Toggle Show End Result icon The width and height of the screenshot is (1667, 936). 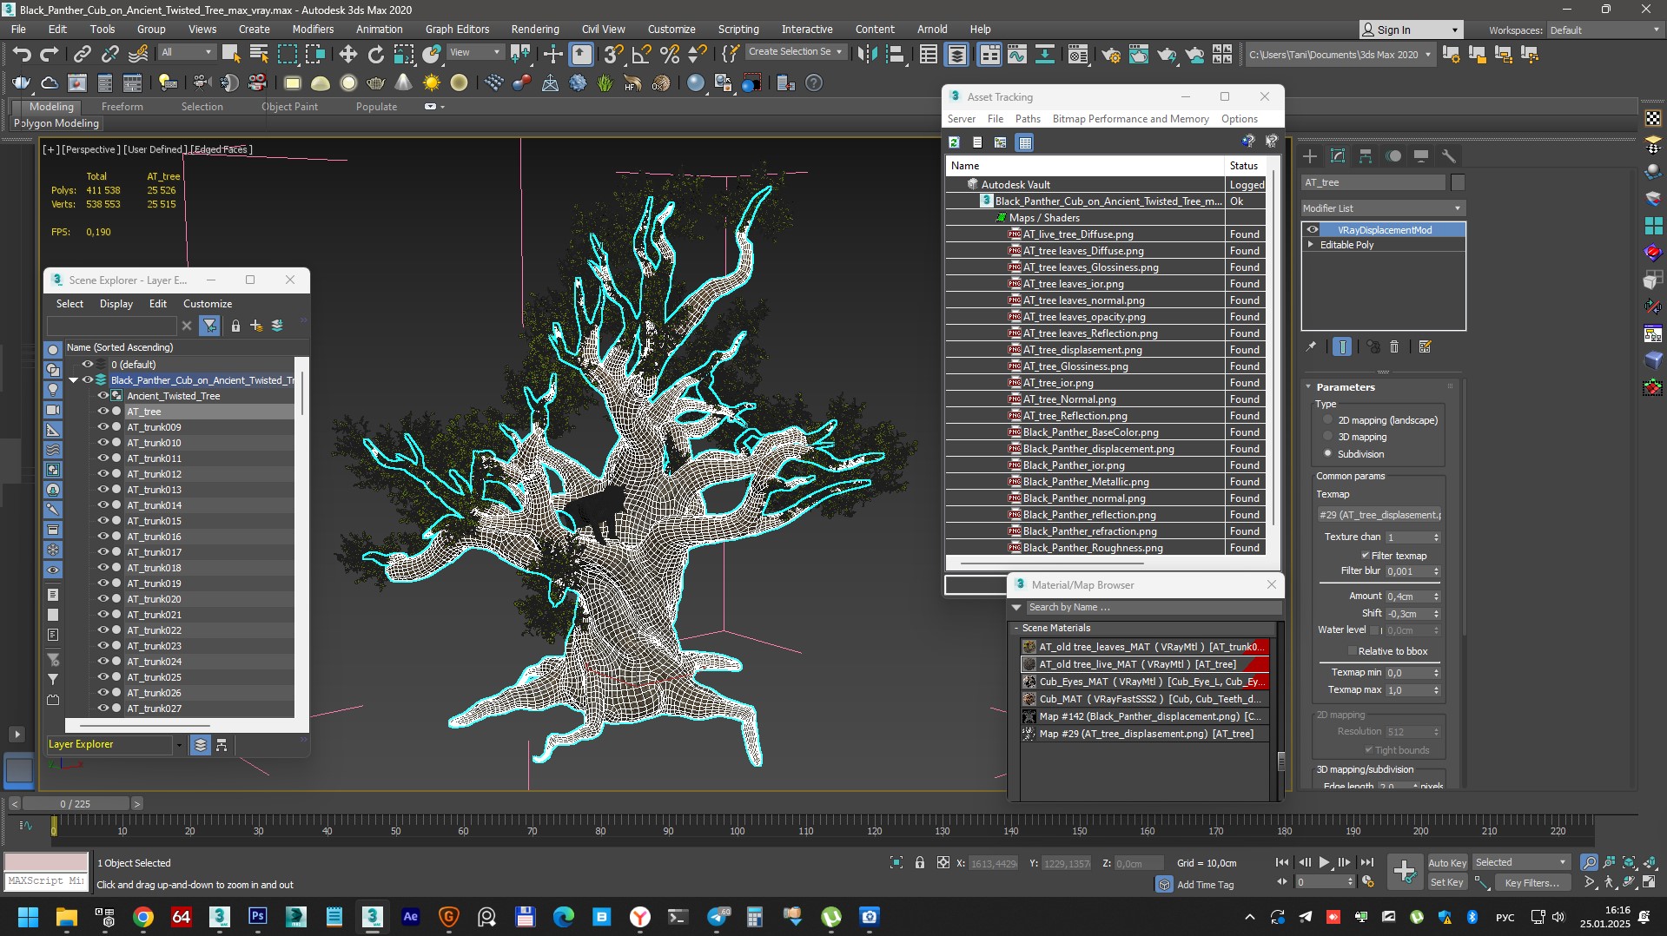pyautogui.click(x=1342, y=346)
